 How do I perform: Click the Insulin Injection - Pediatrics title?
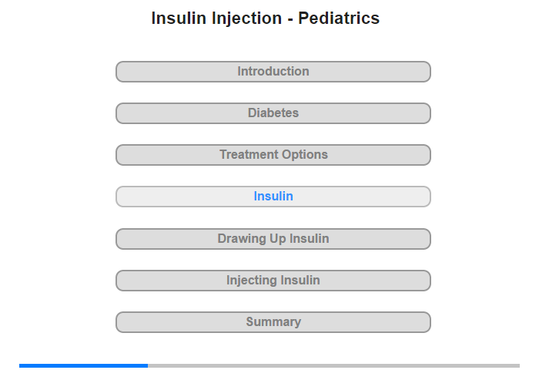(x=266, y=18)
